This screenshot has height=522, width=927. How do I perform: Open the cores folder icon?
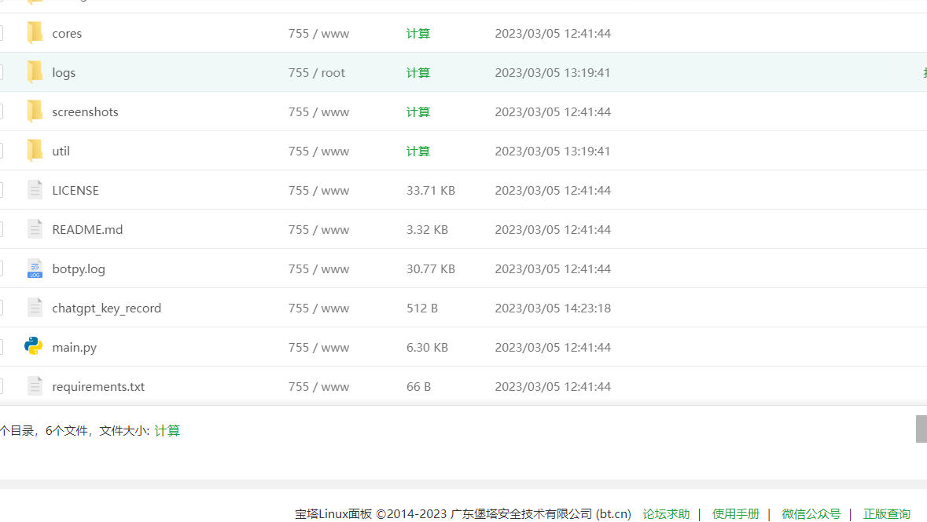click(x=35, y=33)
